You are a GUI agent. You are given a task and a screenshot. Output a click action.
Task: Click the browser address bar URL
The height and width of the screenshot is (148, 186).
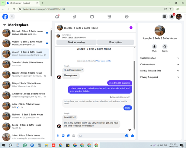click(x=44, y=9)
